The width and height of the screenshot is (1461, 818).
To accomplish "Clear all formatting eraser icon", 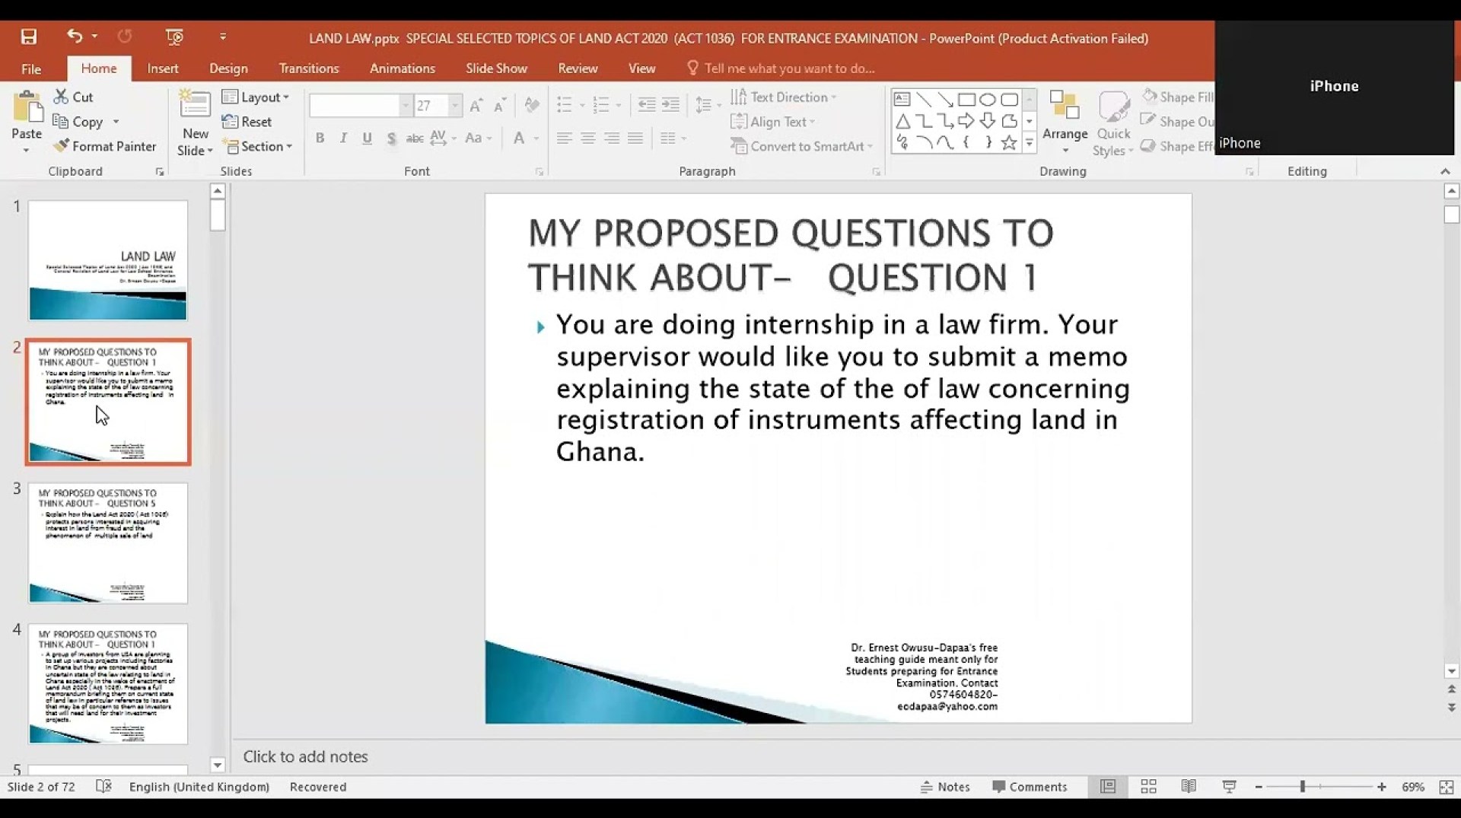I will pyautogui.click(x=532, y=105).
